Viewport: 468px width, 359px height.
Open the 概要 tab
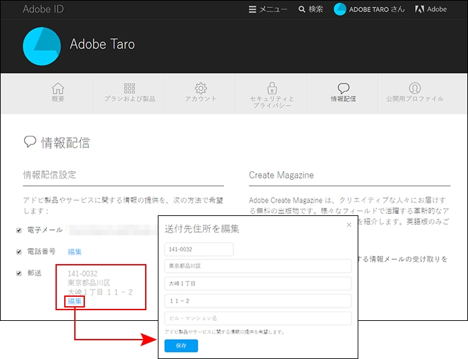coord(58,93)
